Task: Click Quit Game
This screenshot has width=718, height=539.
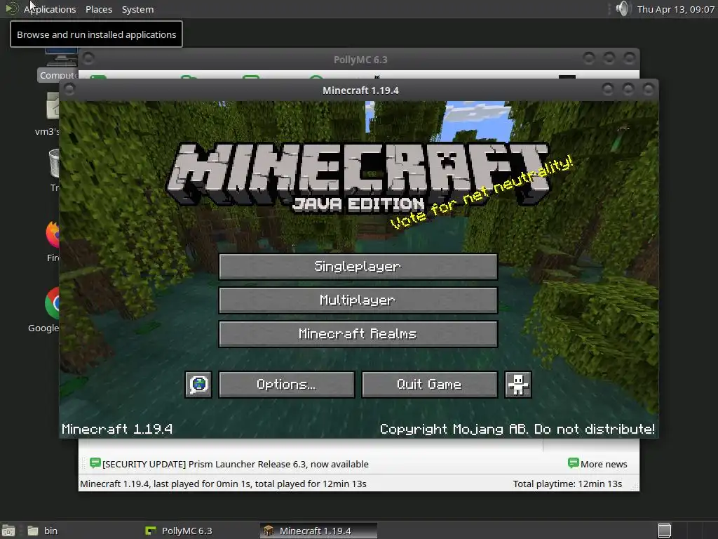Action: [430, 385]
